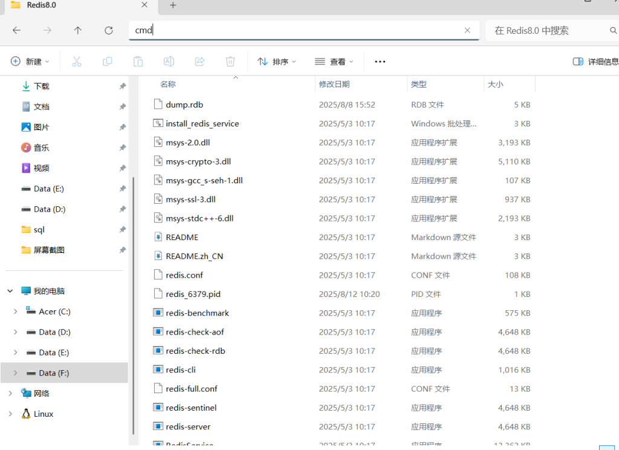This screenshot has width=619, height=450.
Task: Sort files by 修改日期 column header
Action: click(x=334, y=84)
